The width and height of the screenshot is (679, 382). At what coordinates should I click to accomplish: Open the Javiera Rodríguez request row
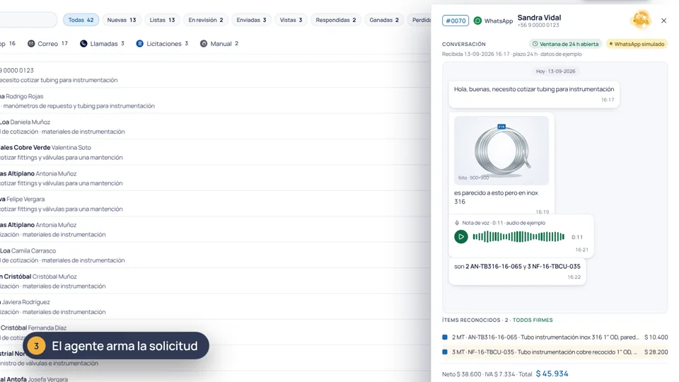point(215,307)
